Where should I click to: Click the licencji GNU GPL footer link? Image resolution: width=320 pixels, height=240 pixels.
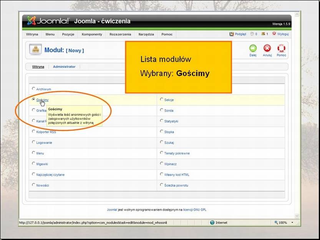(x=195, y=210)
